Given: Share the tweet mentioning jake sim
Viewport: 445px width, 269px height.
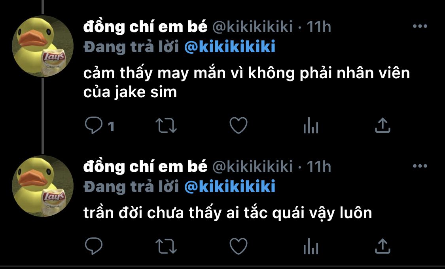Looking at the screenshot, I should (383, 125).
